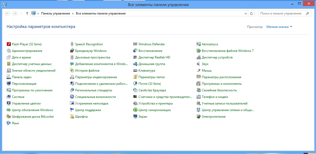Click the Устройства и принтеры printer icon

(135, 103)
